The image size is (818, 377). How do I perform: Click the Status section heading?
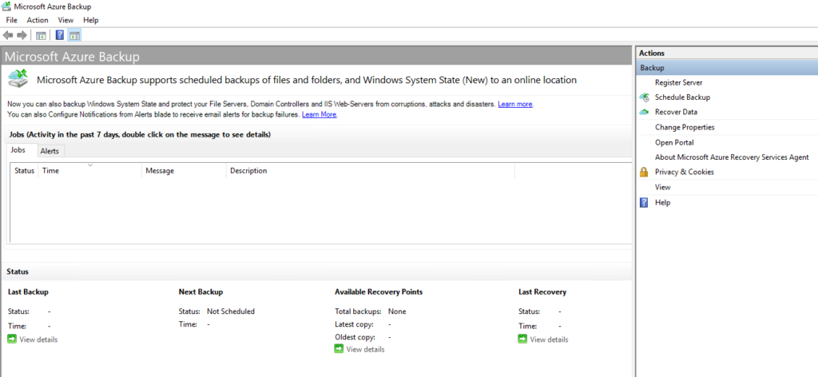point(18,272)
